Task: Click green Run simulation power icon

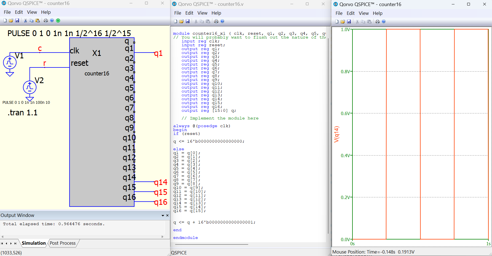Action: coord(58,21)
